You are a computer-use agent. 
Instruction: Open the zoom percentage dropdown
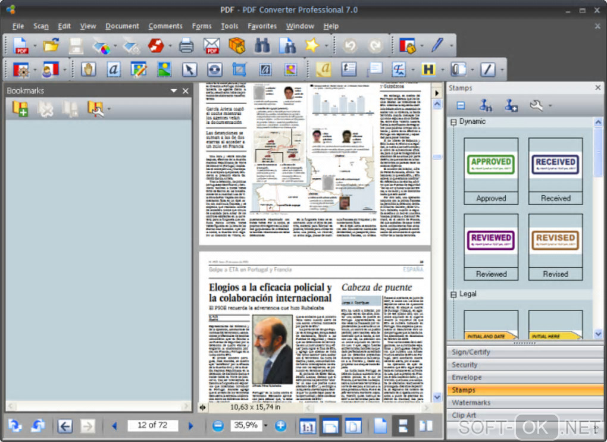(x=265, y=426)
